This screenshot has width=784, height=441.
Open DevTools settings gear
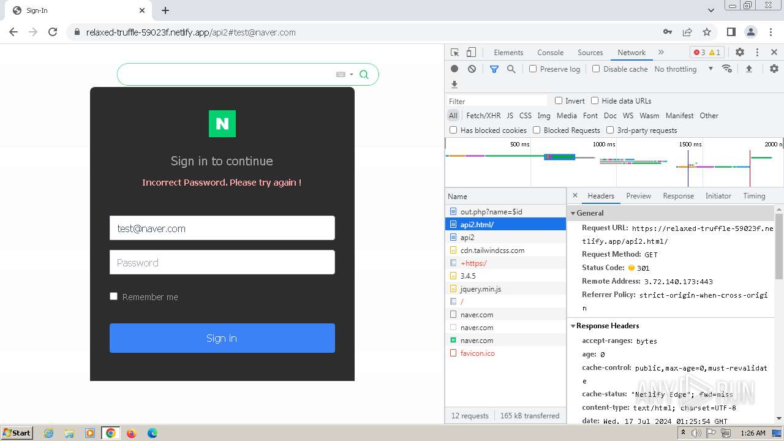coord(740,52)
